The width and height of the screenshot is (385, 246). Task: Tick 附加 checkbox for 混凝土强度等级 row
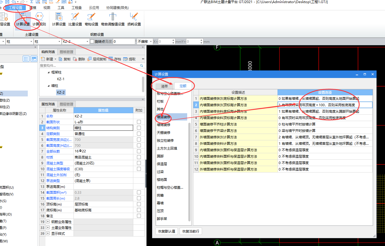(x=139, y=169)
